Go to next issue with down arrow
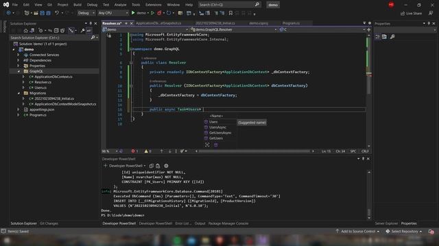This screenshot has height=246, width=439. (169, 151)
